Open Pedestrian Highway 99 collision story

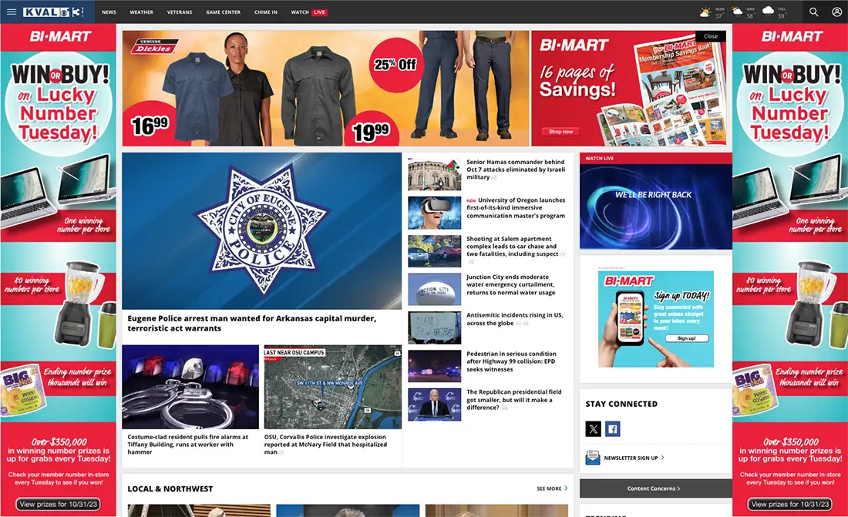pyautogui.click(x=511, y=361)
